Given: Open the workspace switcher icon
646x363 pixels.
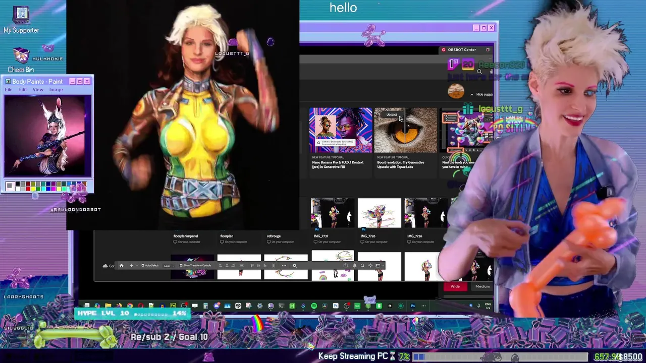Looking at the screenshot, I should [378, 266].
